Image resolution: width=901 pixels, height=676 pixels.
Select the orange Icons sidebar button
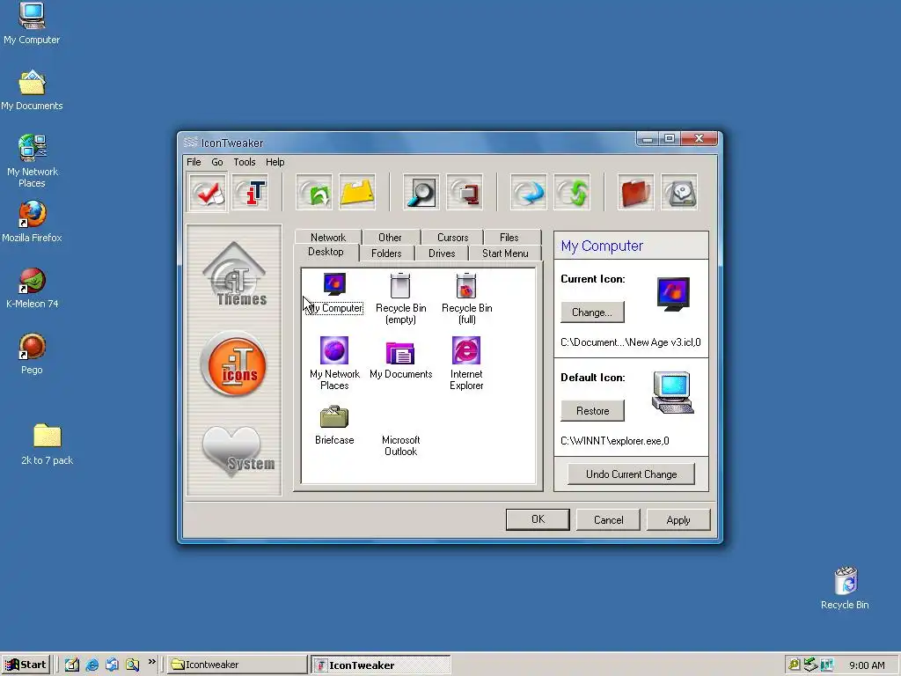pyautogui.click(x=234, y=364)
